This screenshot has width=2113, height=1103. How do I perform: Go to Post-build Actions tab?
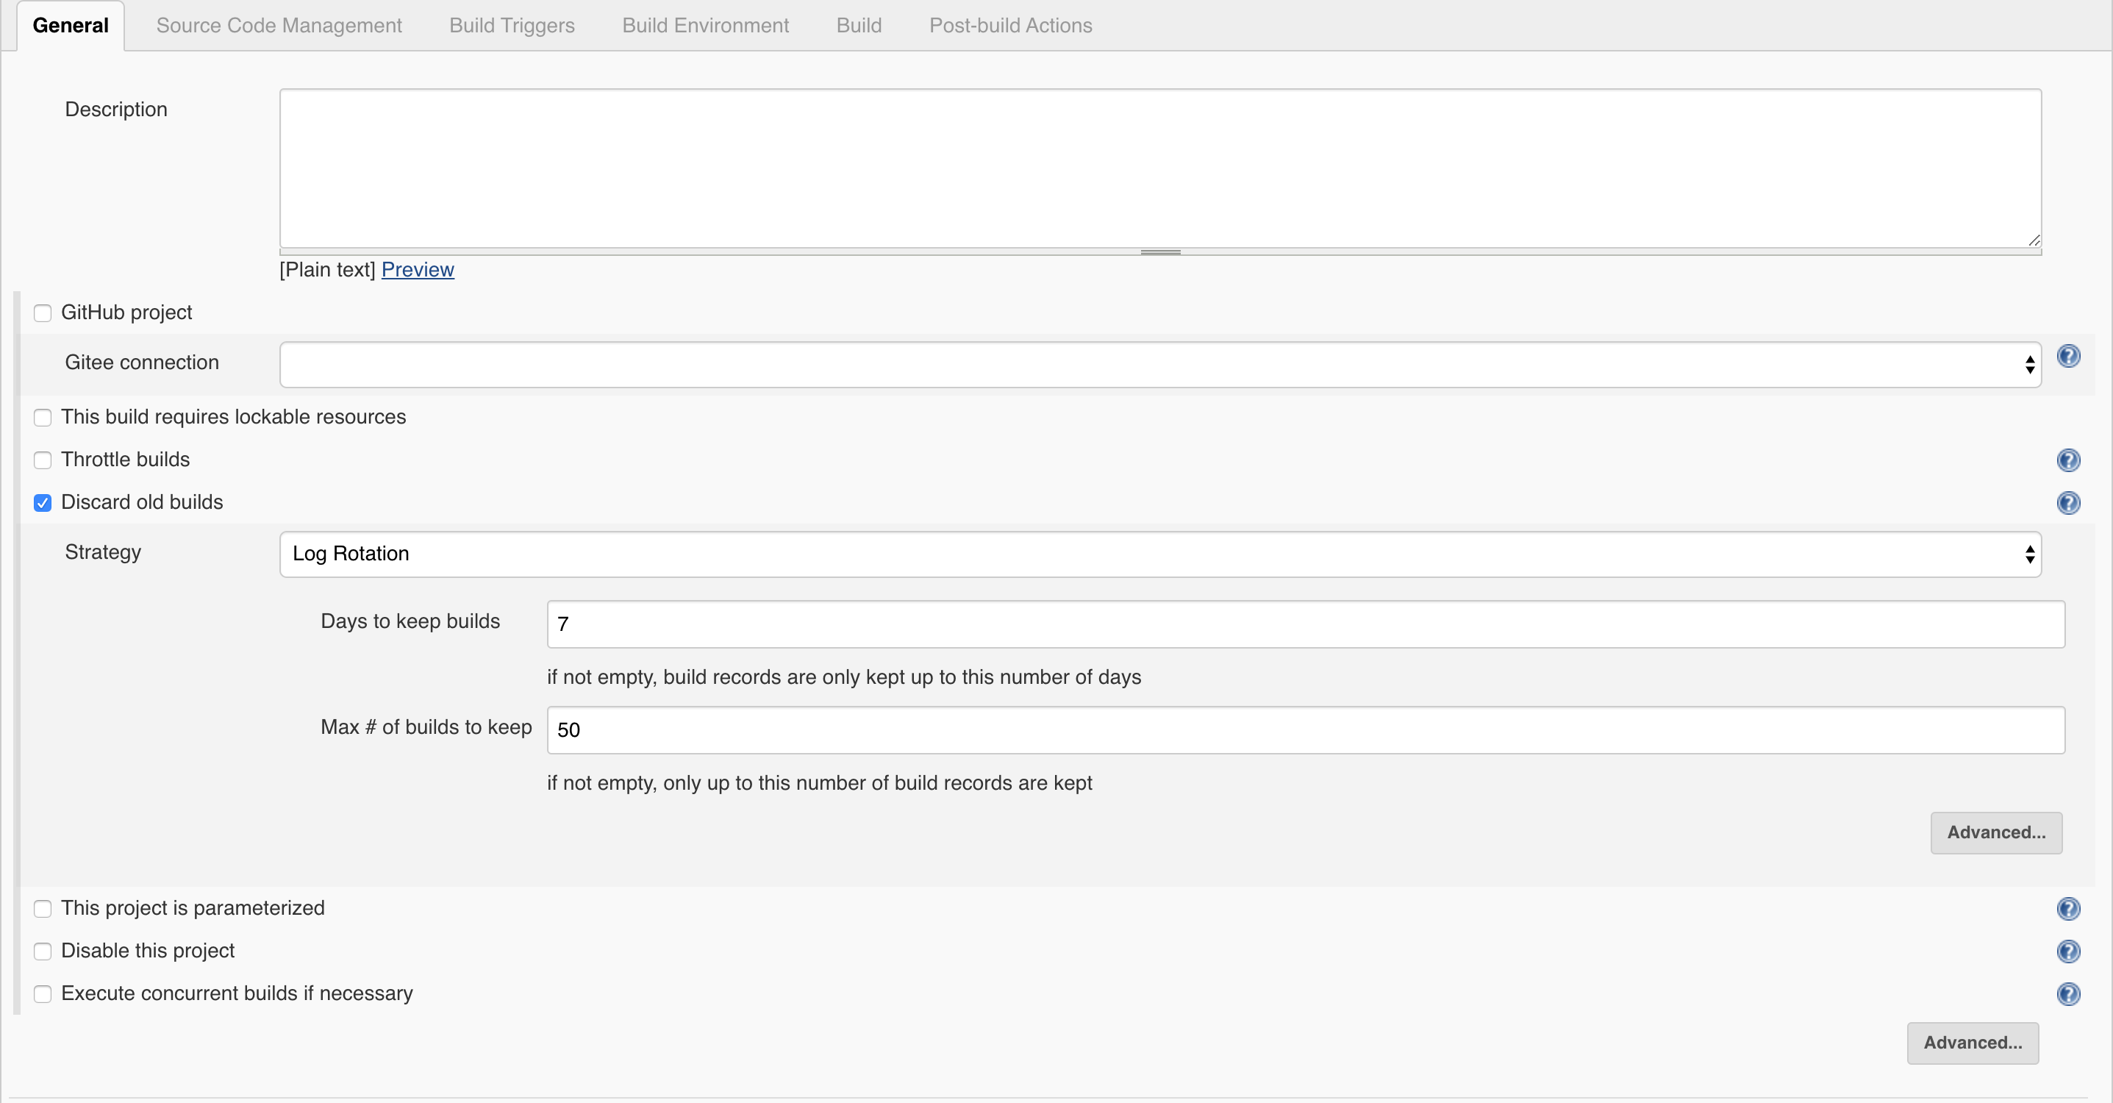[1009, 26]
